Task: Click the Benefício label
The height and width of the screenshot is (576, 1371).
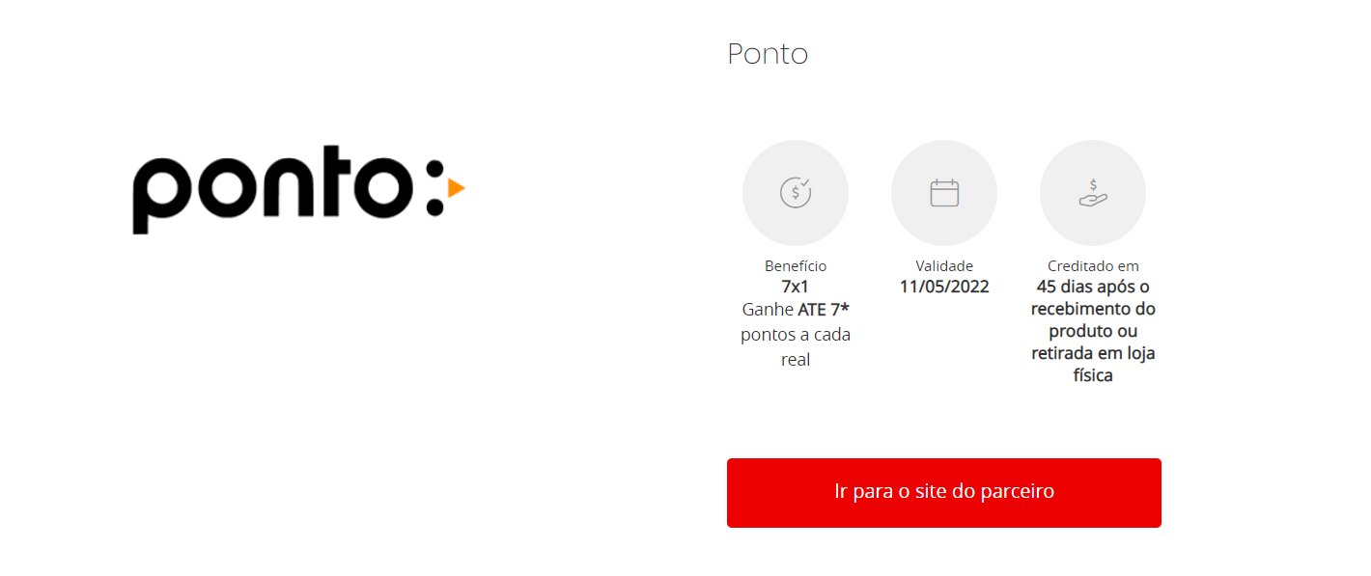Action: 796,266
